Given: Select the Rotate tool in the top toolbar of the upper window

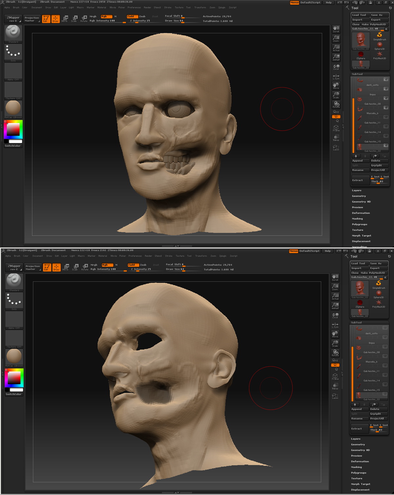Looking at the screenshot, I should [x=84, y=19].
